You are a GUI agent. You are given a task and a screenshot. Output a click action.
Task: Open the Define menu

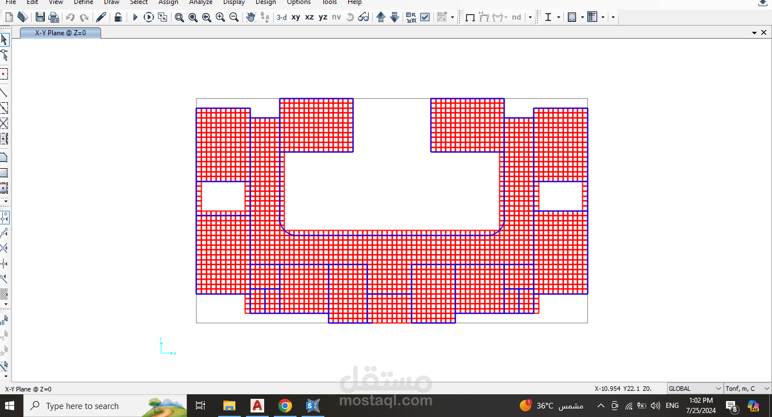pyautogui.click(x=84, y=2)
